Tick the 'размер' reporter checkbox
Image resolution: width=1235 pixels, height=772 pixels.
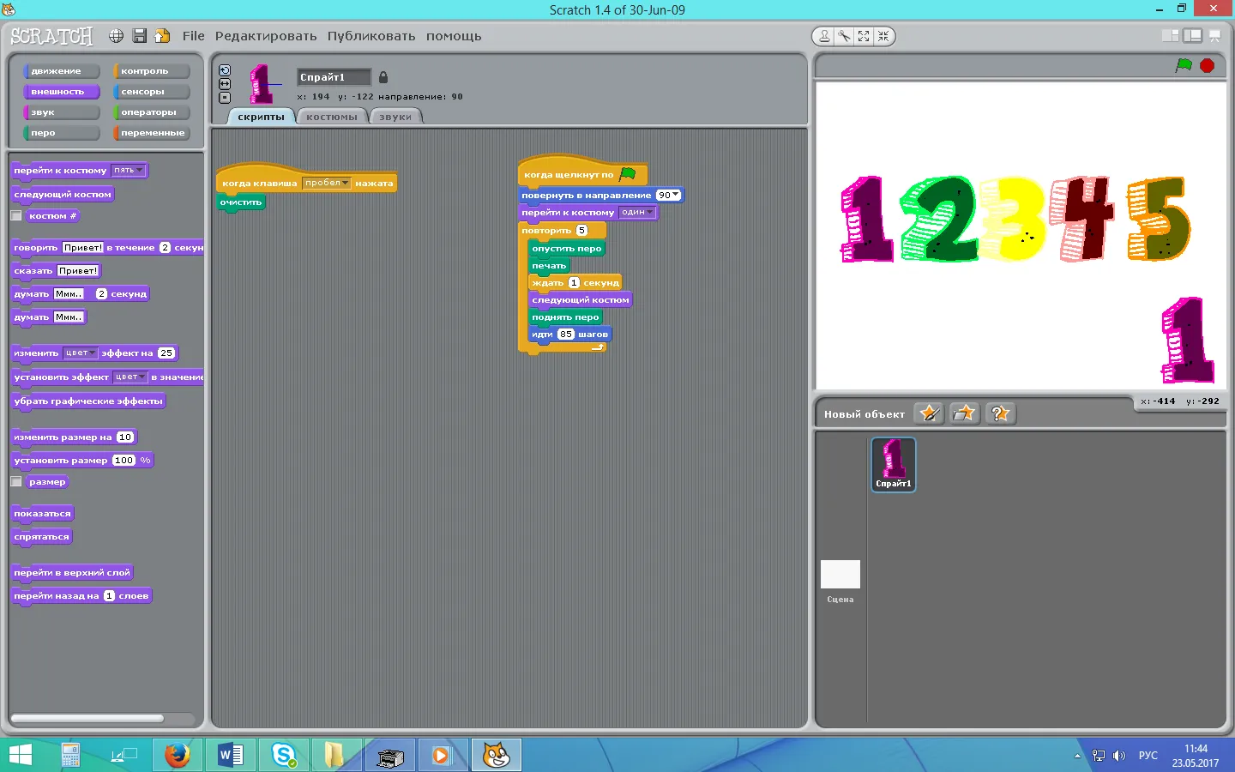pos(16,482)
